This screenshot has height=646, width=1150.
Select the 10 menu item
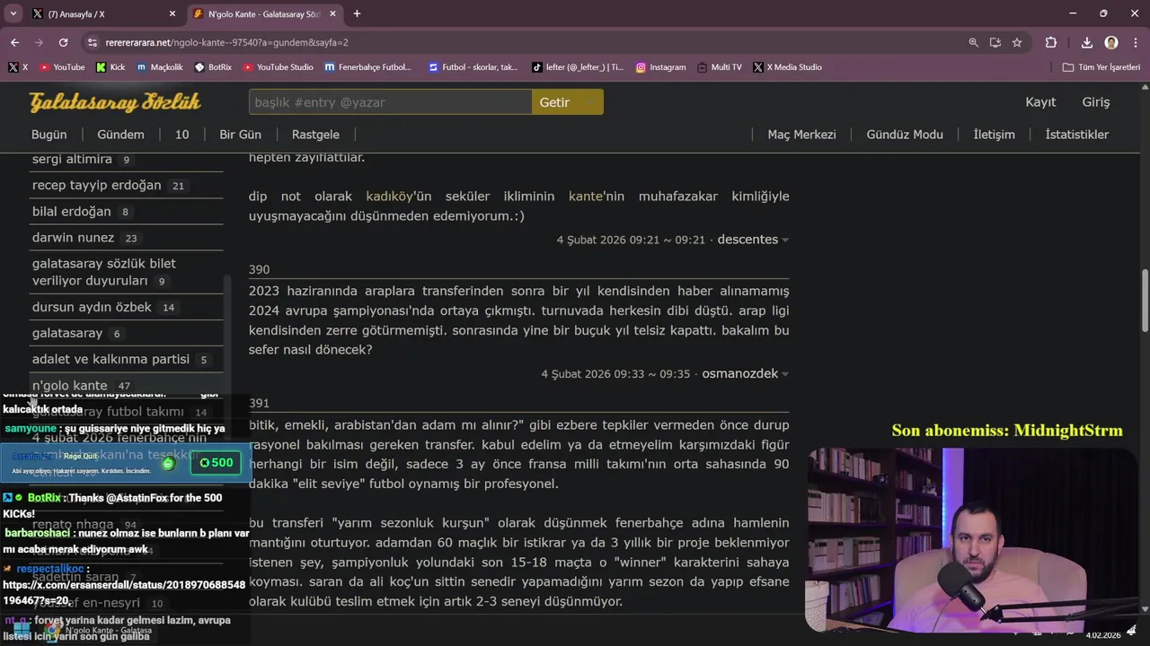pyautogui.click(x=181, y=135)
